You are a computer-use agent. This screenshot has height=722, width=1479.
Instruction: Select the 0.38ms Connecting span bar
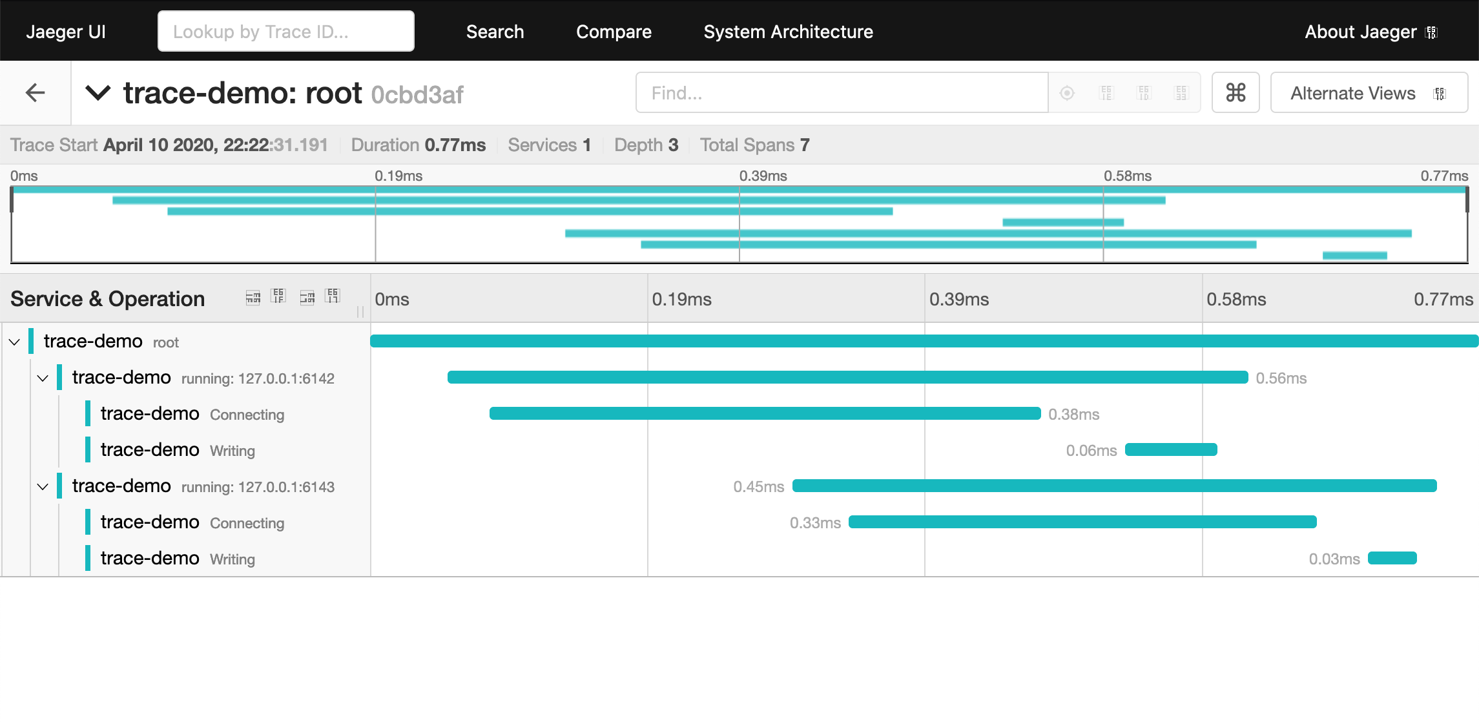[765, 413]
